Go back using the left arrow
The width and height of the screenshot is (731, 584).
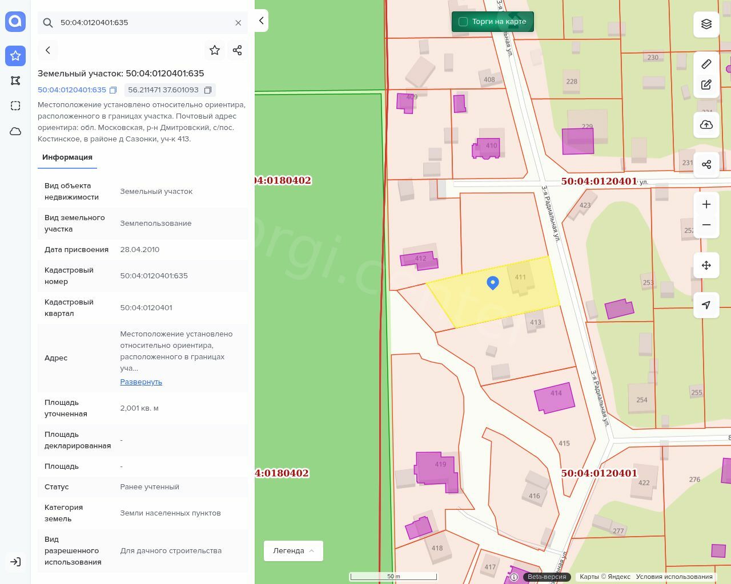[48, 50]
